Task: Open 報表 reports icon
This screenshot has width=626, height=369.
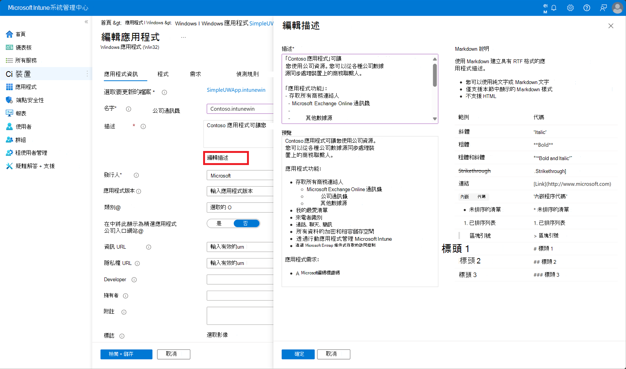Action: [x=9, y=114]
